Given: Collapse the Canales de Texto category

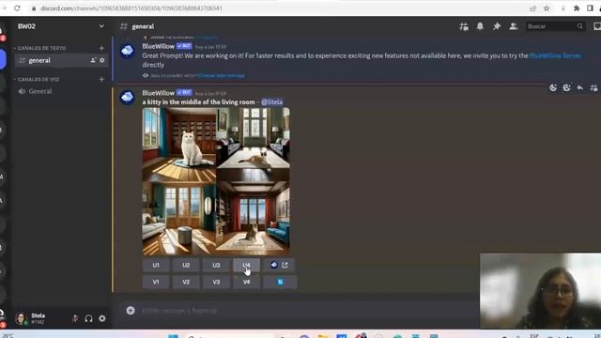Looking at the screenshot, I should pos(39,48).
